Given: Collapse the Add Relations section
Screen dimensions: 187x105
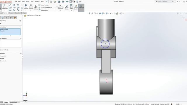Looking at the screenshot, I should [x=21, y=53].
